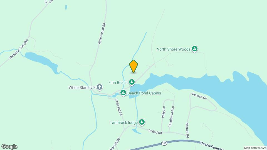
Task: Click the Wylie School Rd label
Action: point(102,34)
